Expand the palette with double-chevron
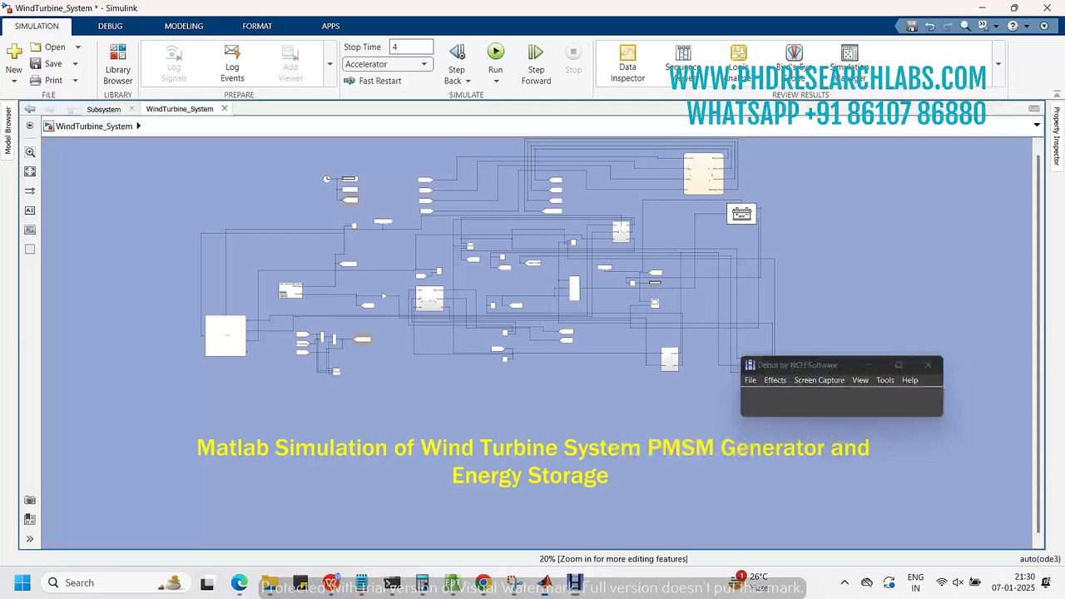1065x599 pixels. (30, 539)
